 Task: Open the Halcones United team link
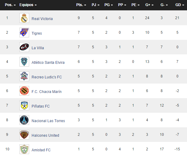point(45,136)
